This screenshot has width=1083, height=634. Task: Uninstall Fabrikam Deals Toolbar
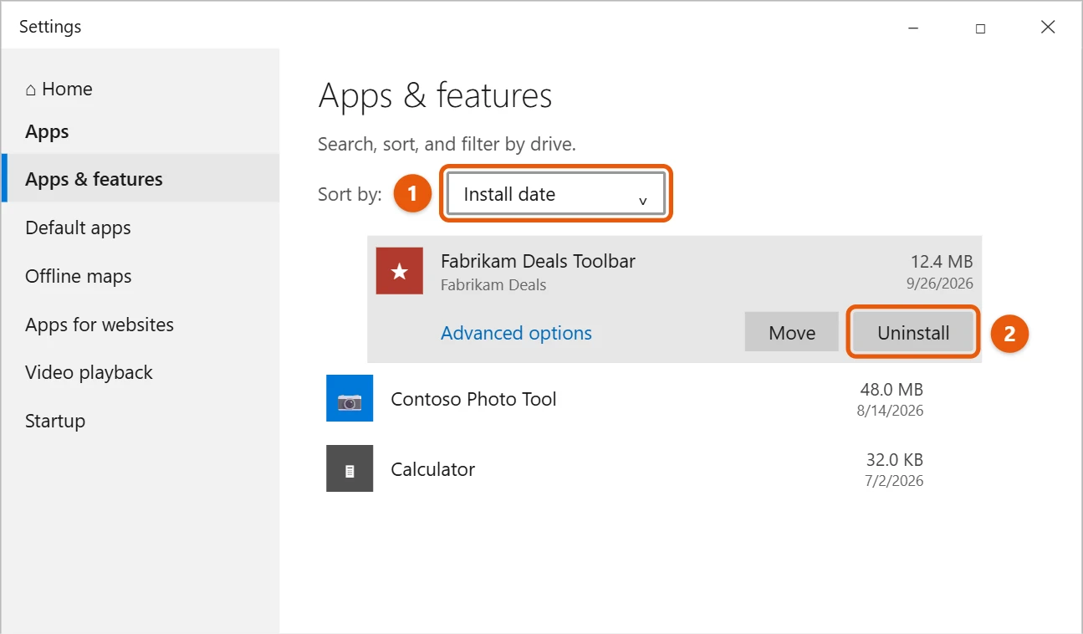click(x=913, y=333)
